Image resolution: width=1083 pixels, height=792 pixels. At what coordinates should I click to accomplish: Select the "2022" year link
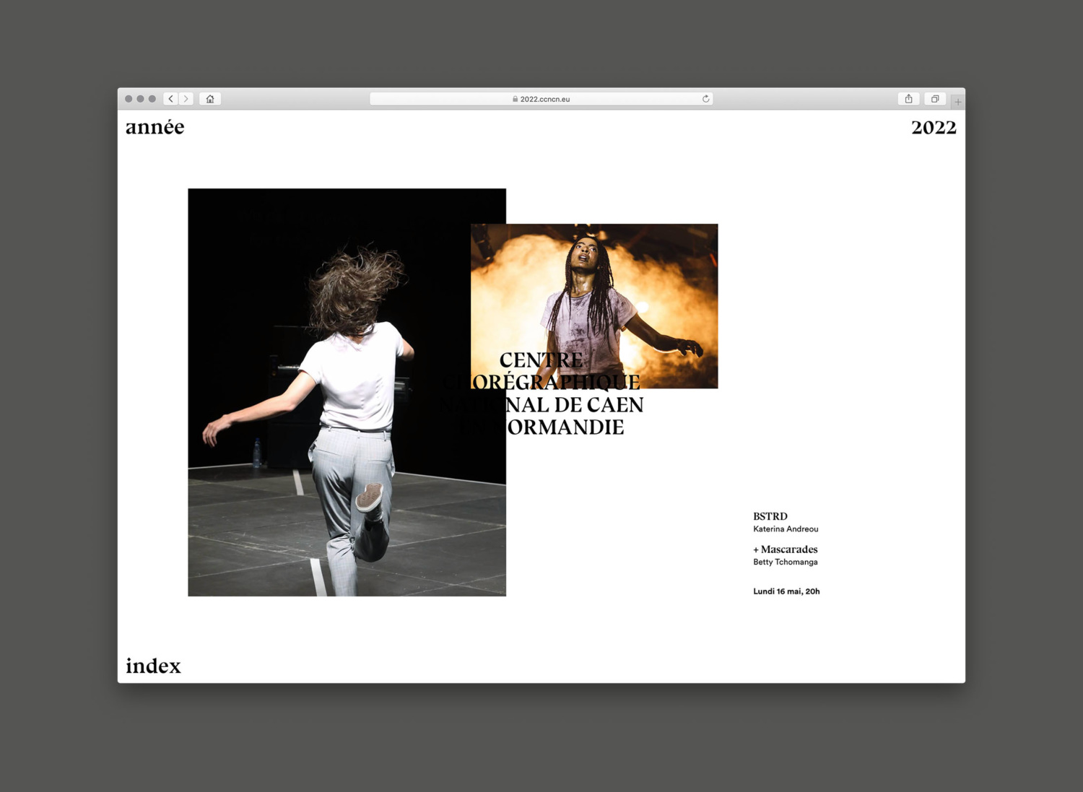(934, 128)
